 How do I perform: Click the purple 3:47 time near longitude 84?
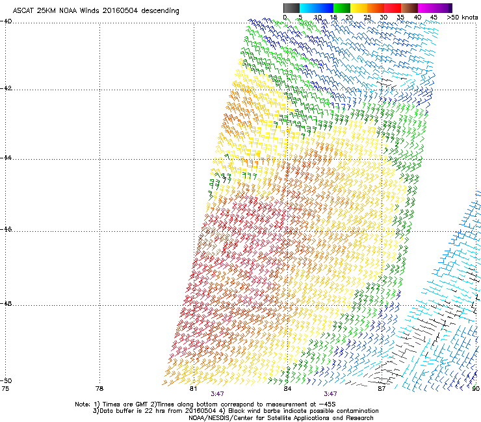point(330,394)
